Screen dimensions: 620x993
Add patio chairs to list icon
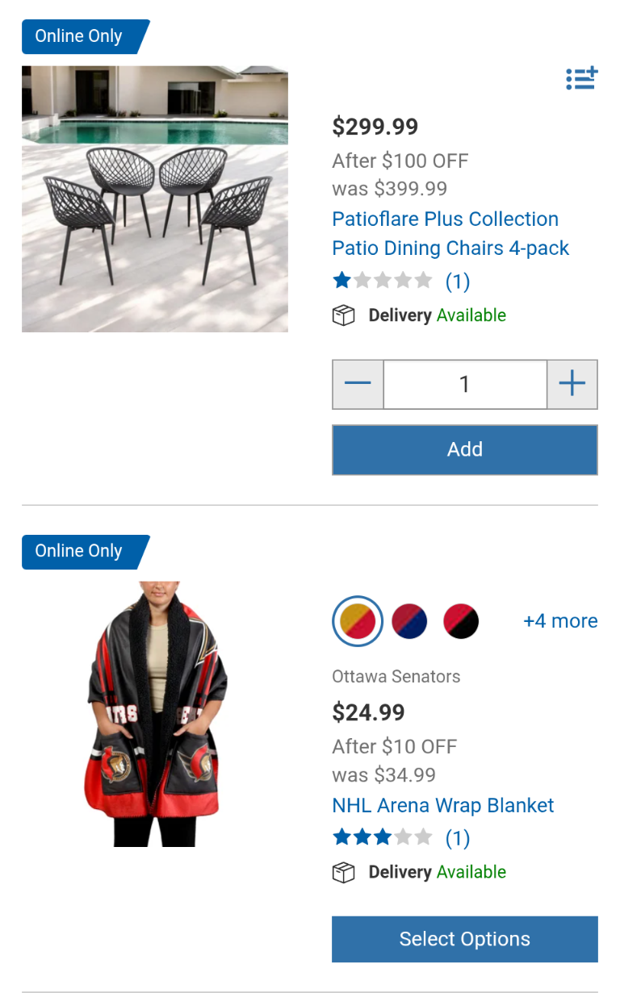click(x=581, y=78)
